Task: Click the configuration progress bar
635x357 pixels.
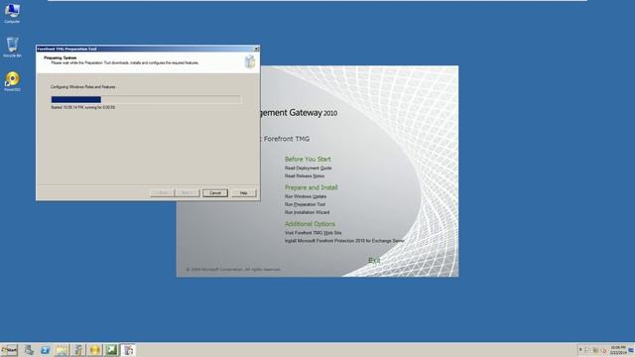Action: click(x=146, y=99)
